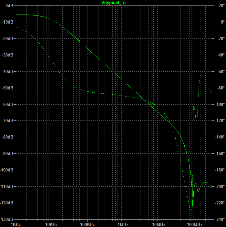226x227 pixels.
Task: Click the -90dB left axis label
Action: click(x=7, y=153)
